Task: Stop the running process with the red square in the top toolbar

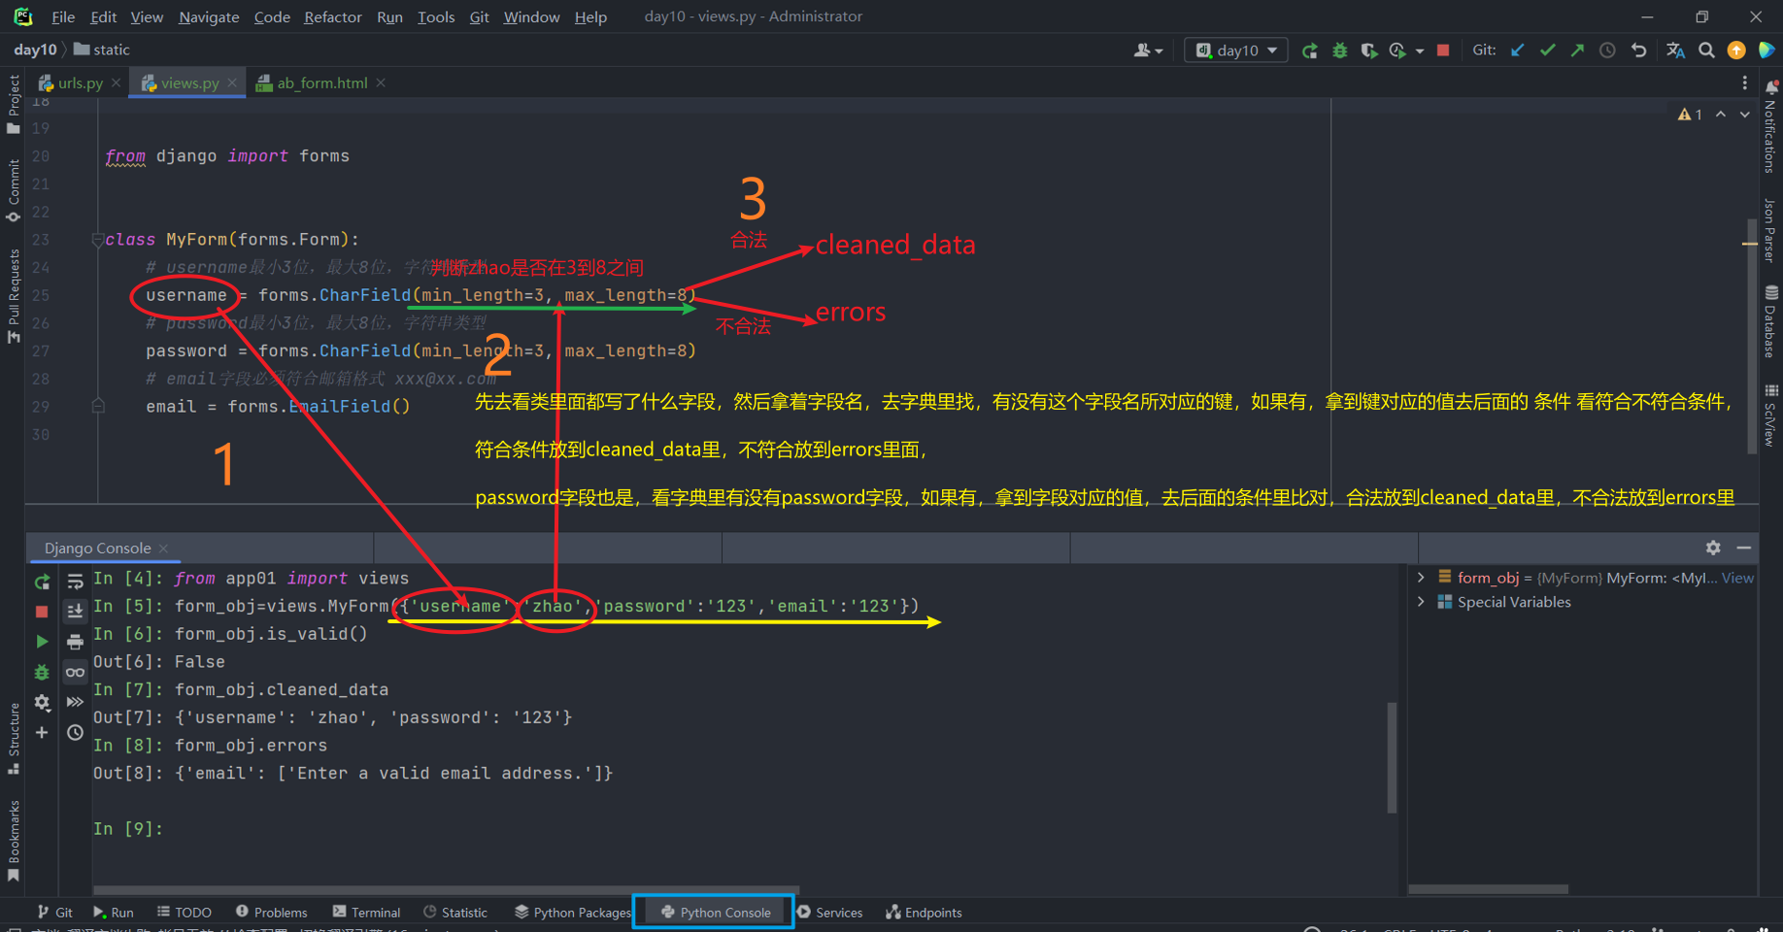Action: (1443, 50)
